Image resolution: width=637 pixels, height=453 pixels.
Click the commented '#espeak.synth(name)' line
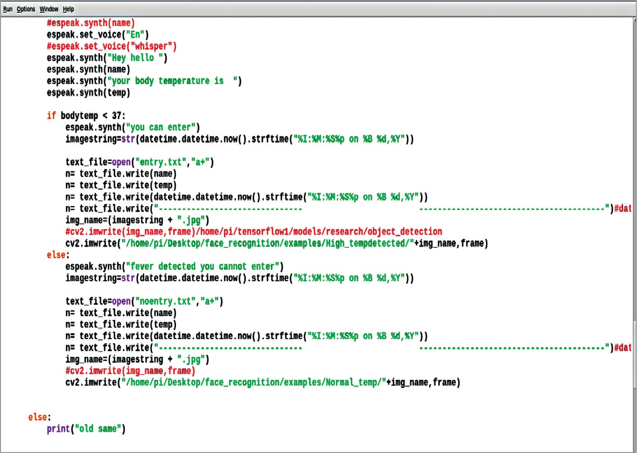pos(90,23)
